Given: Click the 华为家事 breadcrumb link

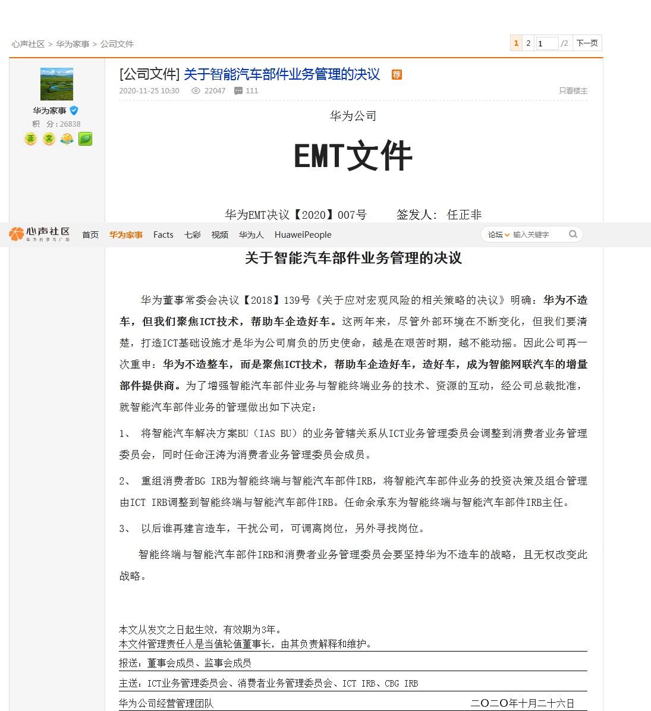Looking at the screenshot, I should [x=73, y=44].
